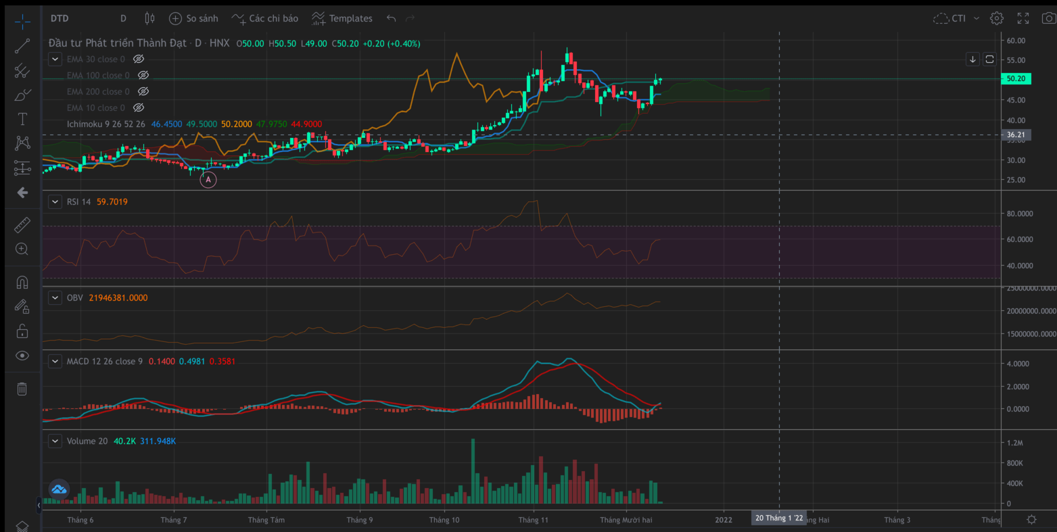This screenshot has width=1057, height=532.
Task: Click the green 50.20 price label
Action: point(1016,78)
